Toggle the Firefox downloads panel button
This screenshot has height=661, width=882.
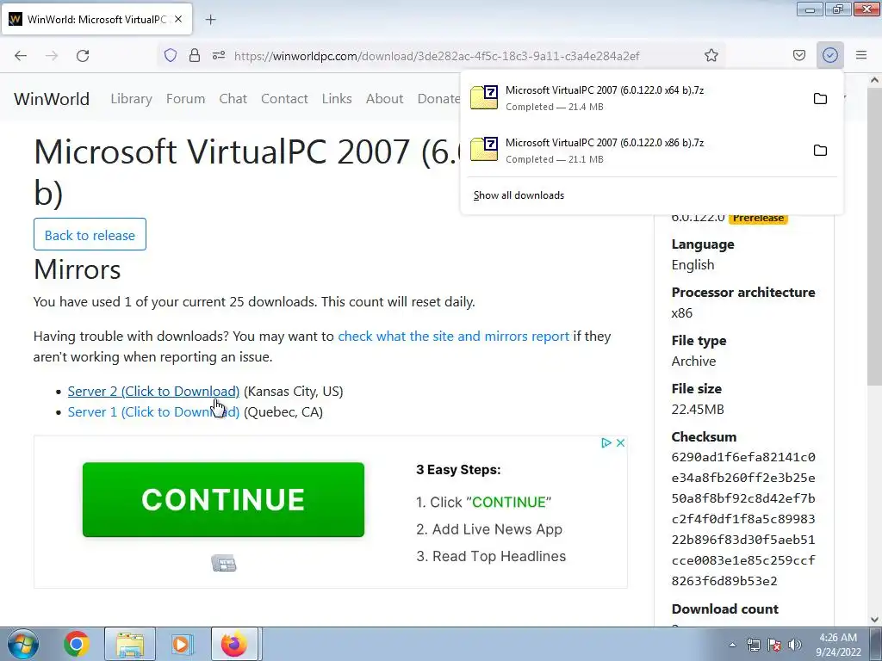[x=830, y=55]
